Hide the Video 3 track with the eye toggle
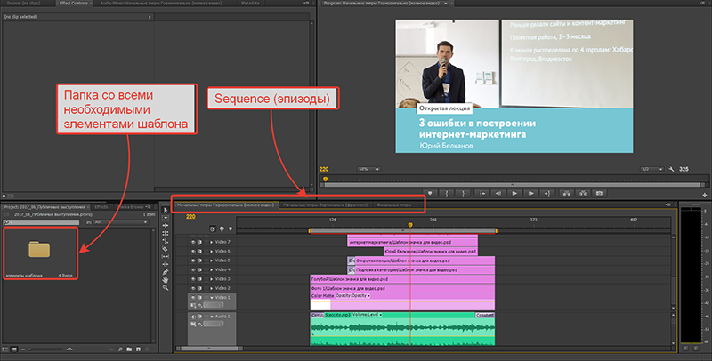 click(x=194, y=279)
